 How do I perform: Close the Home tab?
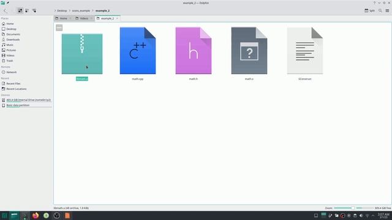[70, 18]
